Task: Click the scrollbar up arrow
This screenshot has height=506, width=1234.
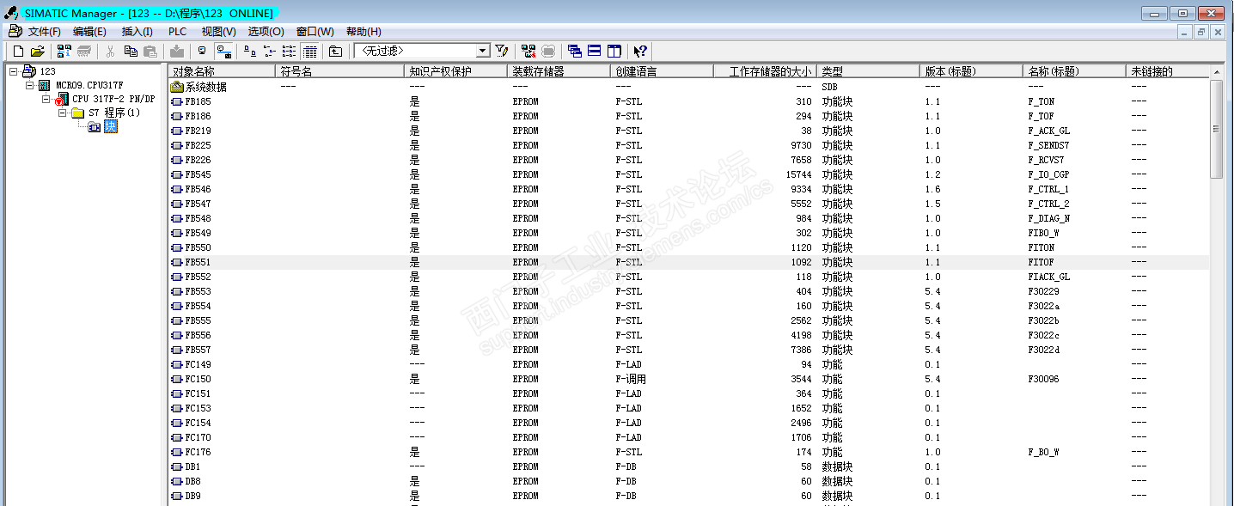Action: point(1215,72)
